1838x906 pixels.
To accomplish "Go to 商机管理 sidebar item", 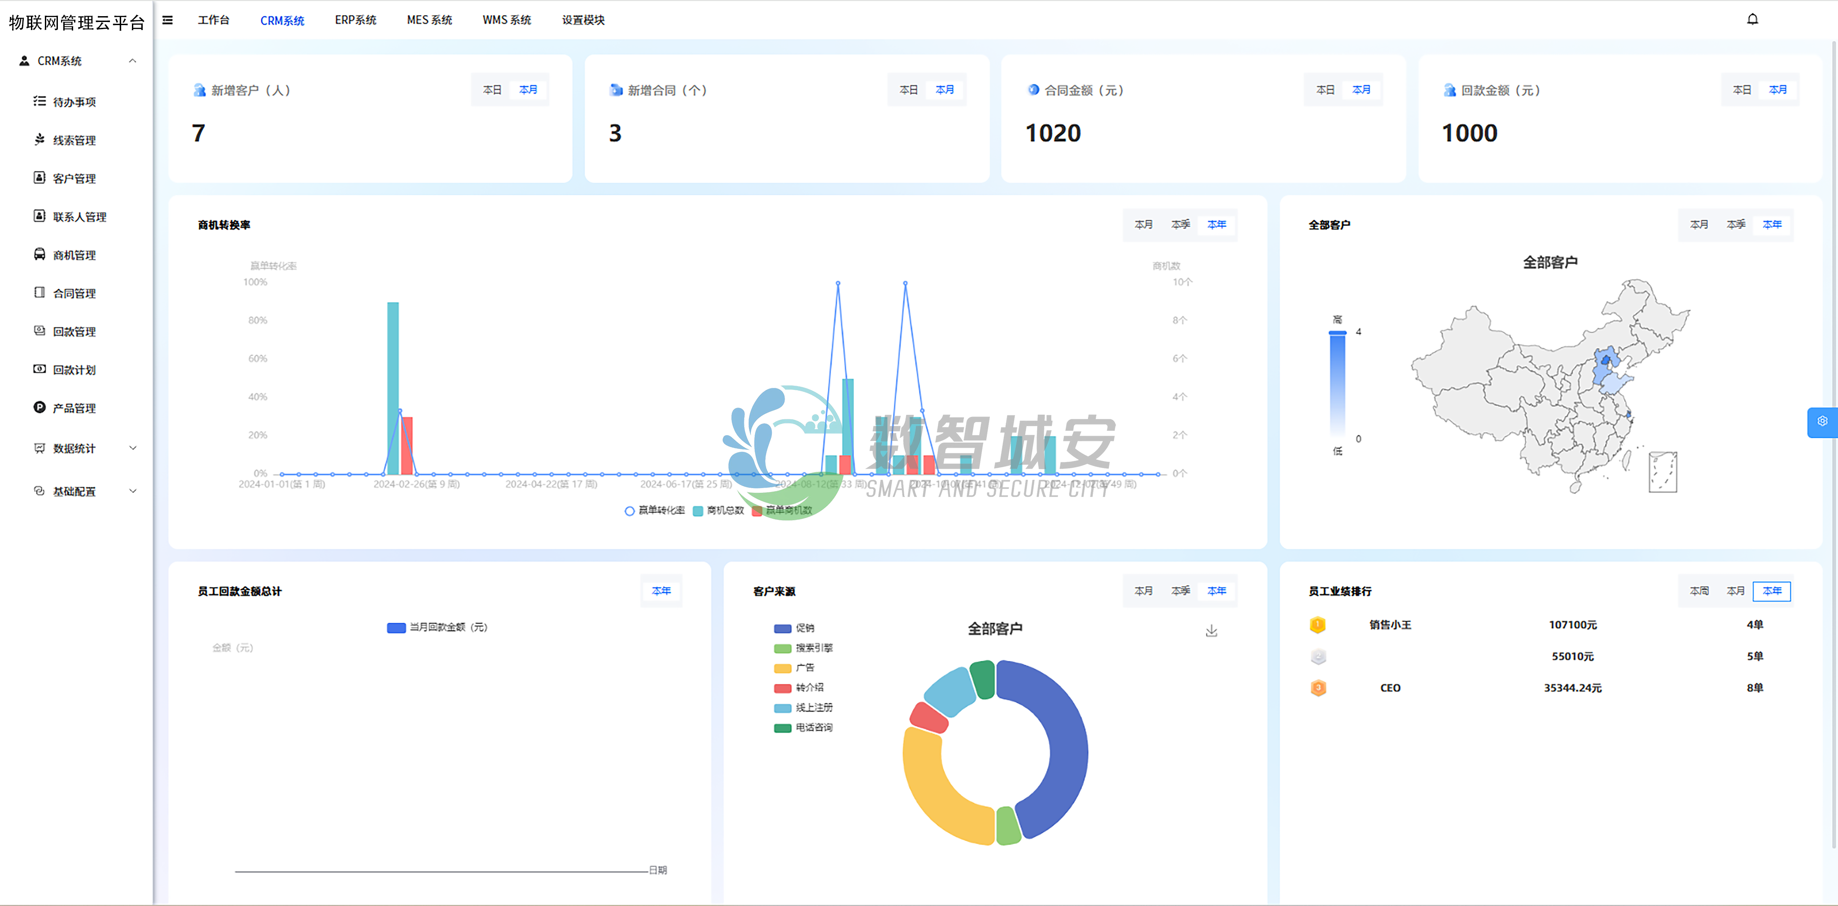I will point(74,255).
